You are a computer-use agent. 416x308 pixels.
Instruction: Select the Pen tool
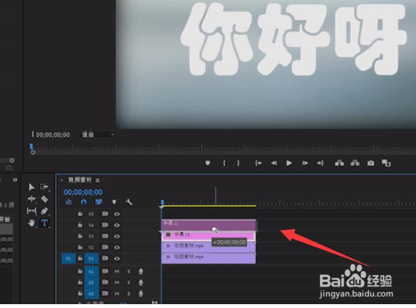tap(45, 211)
